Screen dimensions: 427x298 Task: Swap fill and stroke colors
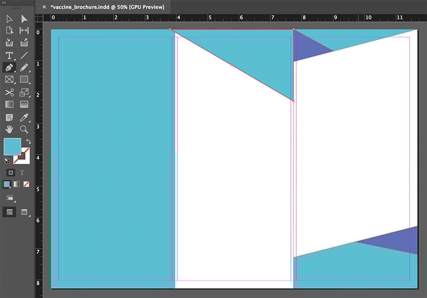click(28, 142)
